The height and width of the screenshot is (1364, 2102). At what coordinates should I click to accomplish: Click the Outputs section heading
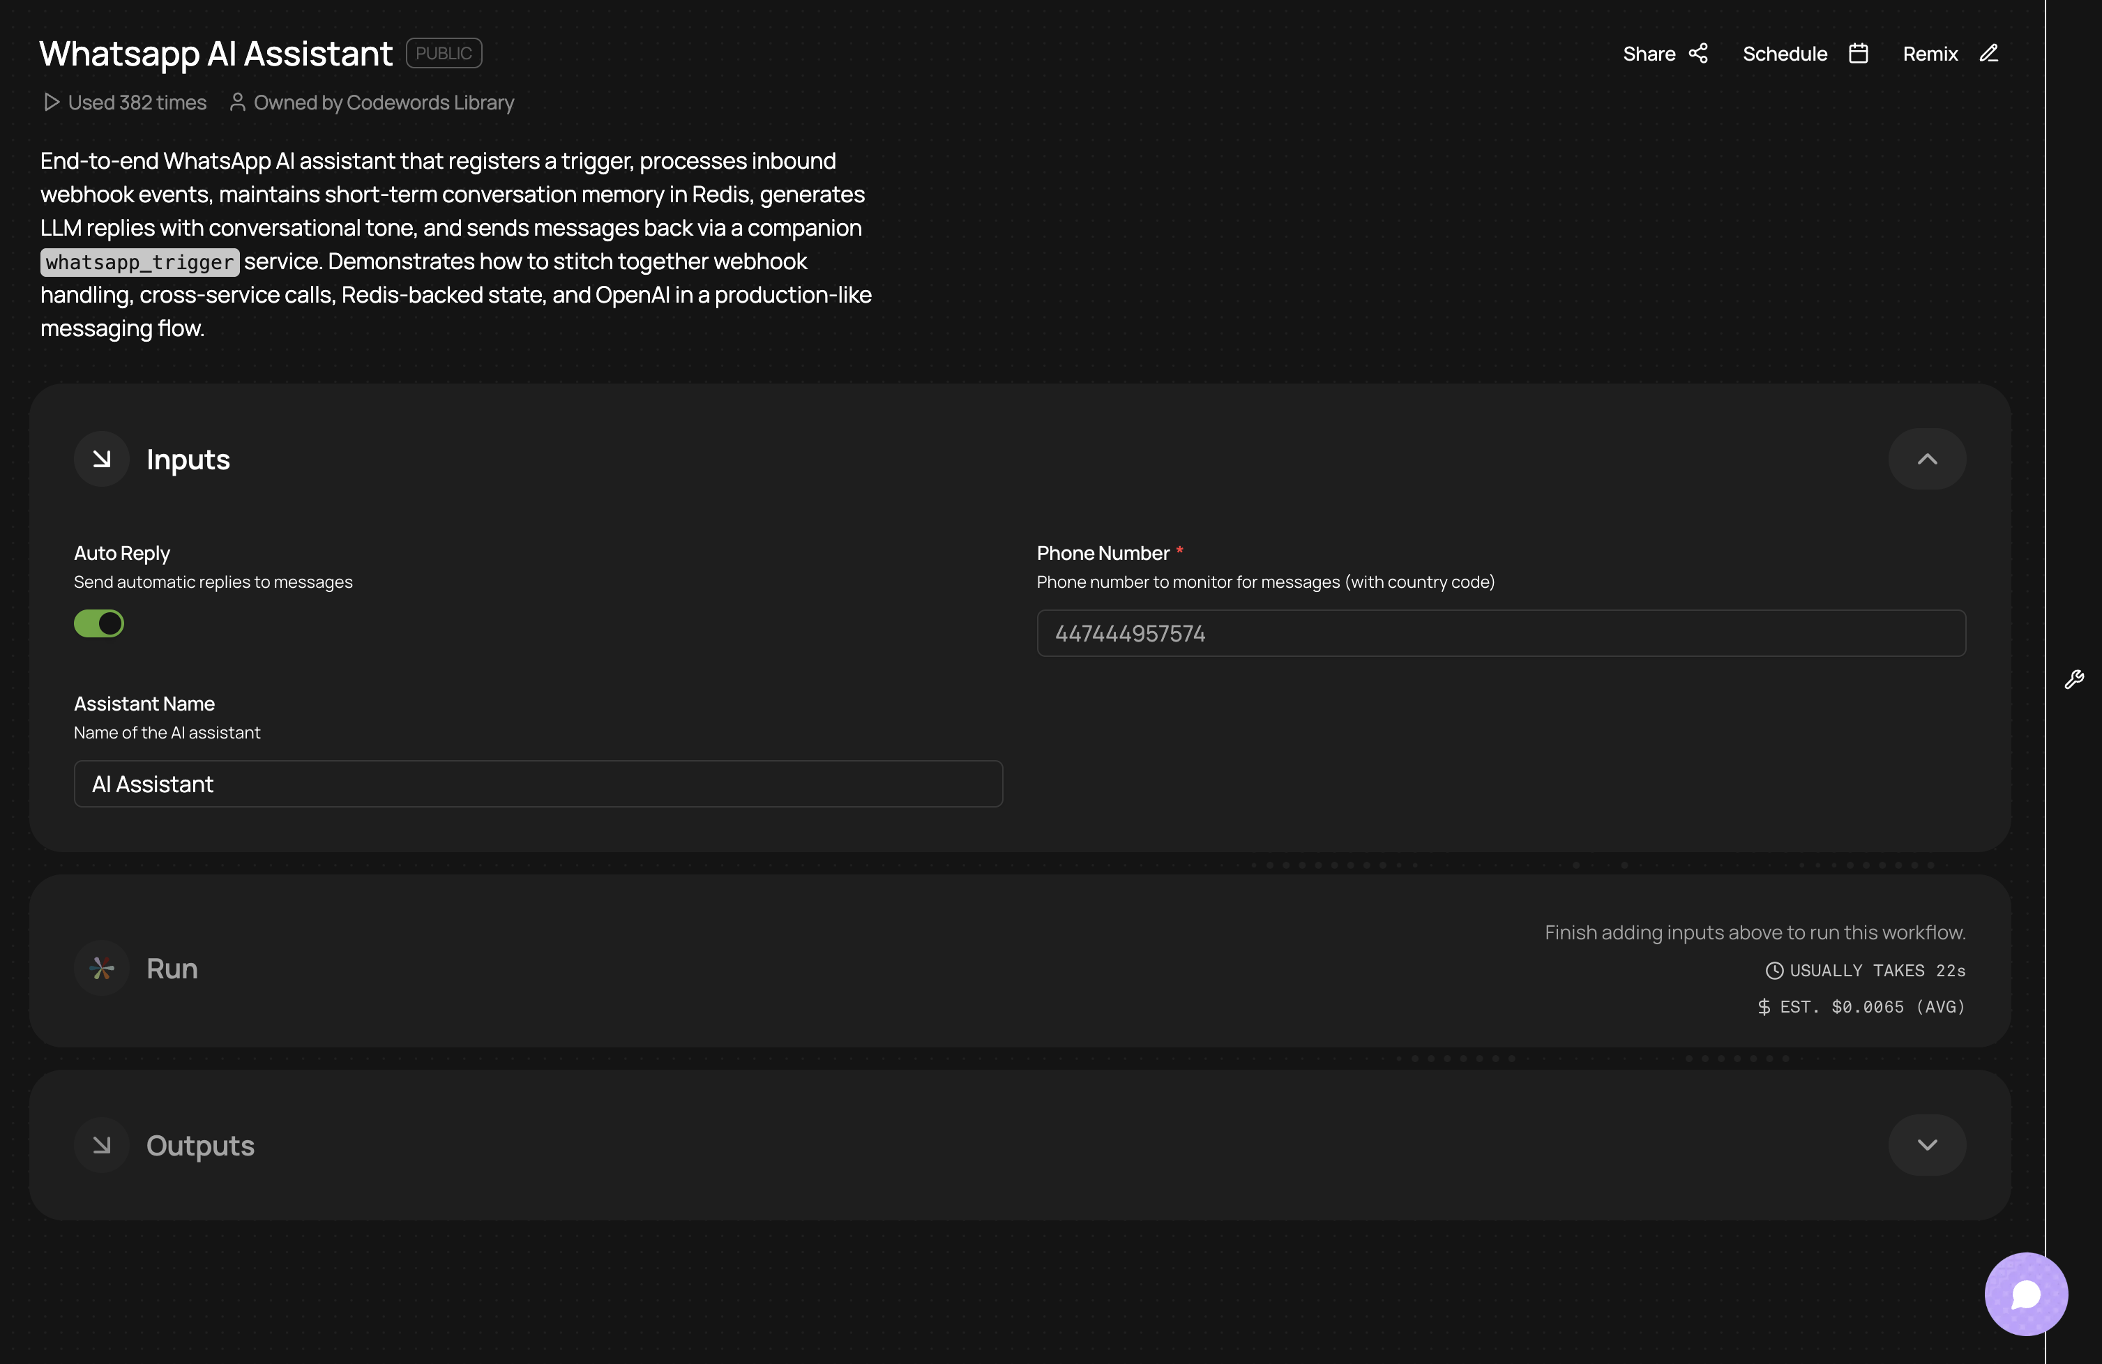point(200,1146)
